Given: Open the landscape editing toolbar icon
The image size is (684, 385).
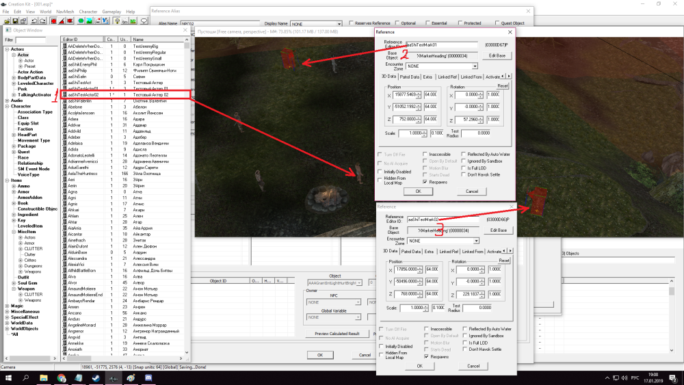Looking at the screenshot, I should coord(89,21).
